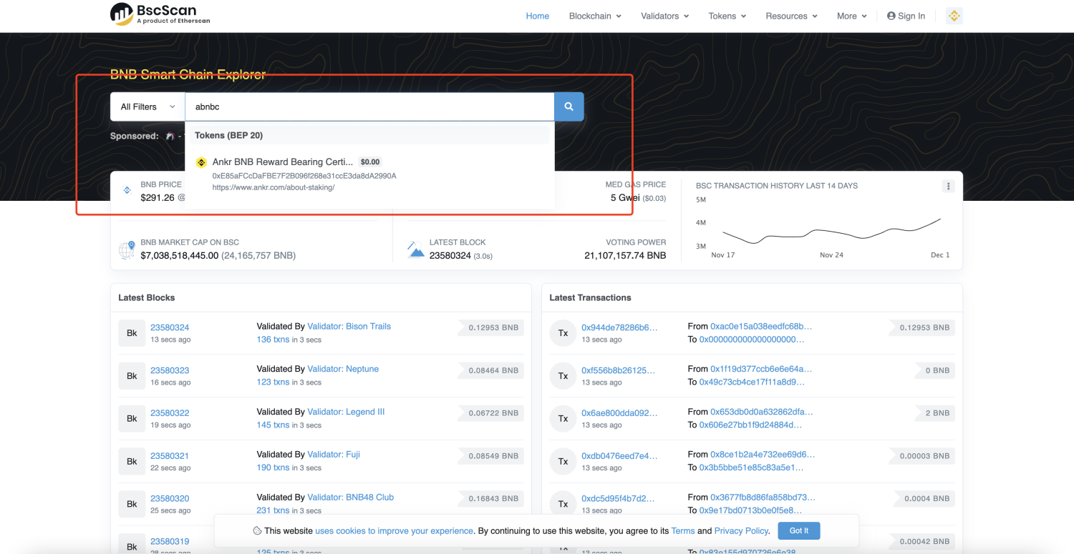Screen dimensions: 1074x554
Task: Click the three-dot chart options icon
Action: (x=948, y=187)
